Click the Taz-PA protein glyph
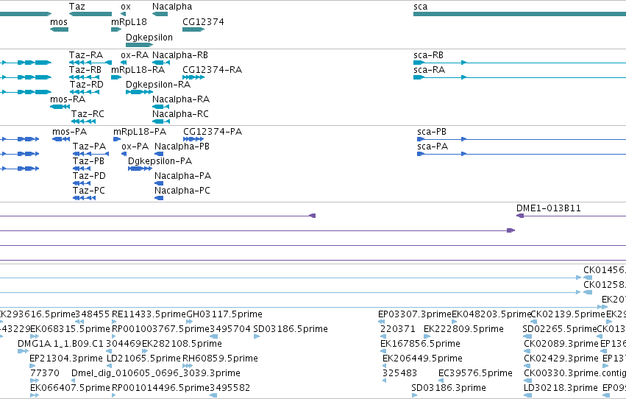Screen dimensions: 626x399 coord(90,154)
